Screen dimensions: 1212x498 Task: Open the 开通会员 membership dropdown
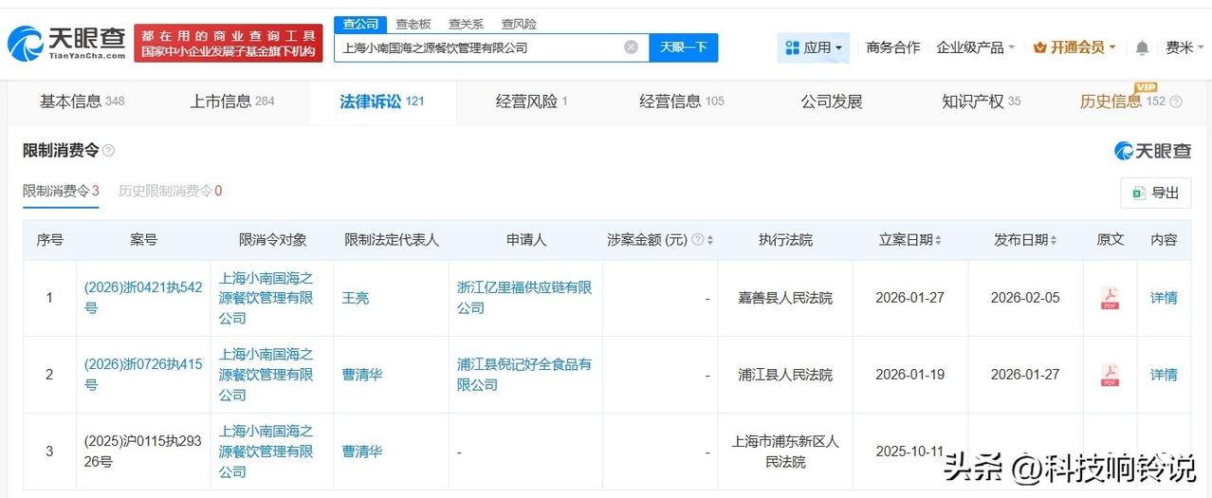[x=1074, y=47]
